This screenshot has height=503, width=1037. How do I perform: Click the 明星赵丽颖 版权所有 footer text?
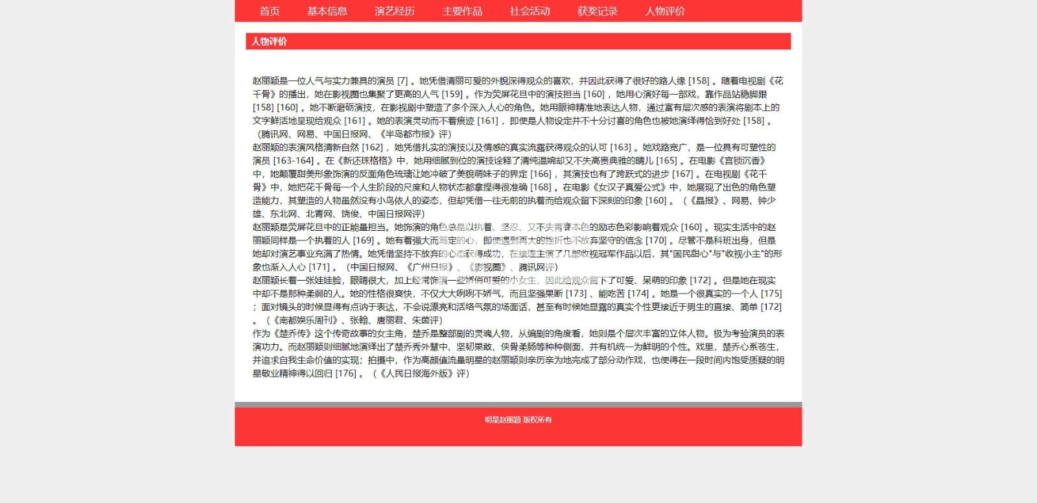tap(518, 420)
